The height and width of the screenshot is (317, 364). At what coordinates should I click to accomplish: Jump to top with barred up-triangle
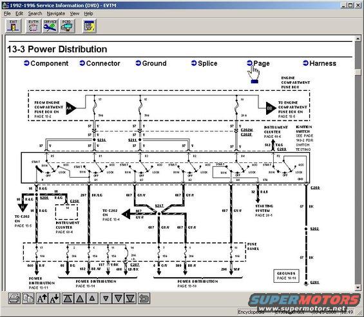click(x=68, y=298)
